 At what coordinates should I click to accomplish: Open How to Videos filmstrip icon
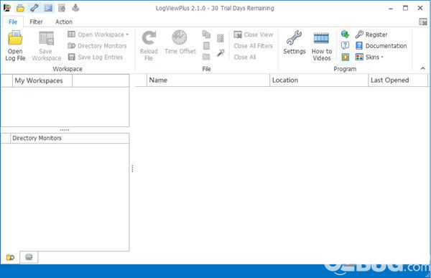coord(321,38)
